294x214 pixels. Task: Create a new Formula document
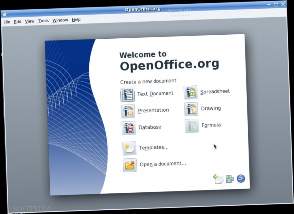[191, 126]
